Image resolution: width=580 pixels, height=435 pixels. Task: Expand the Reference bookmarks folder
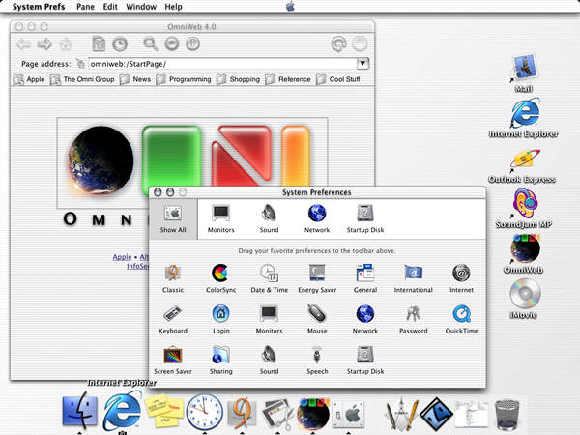295,79
